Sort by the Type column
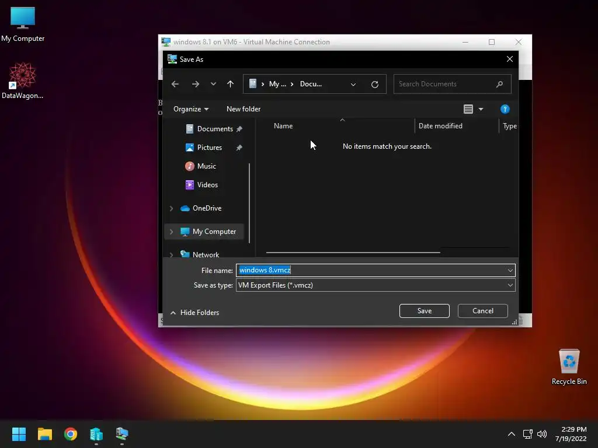The height and width of the screenshot is (448, 598). point(509,126)
